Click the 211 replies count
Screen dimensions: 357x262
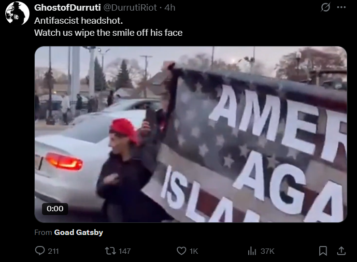coord(53,251)
